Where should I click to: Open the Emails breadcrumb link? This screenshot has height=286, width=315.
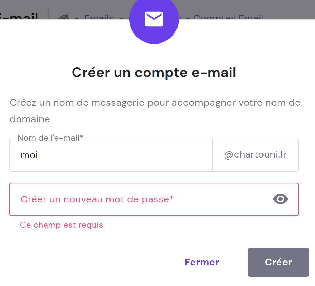[x=99, y=17]
